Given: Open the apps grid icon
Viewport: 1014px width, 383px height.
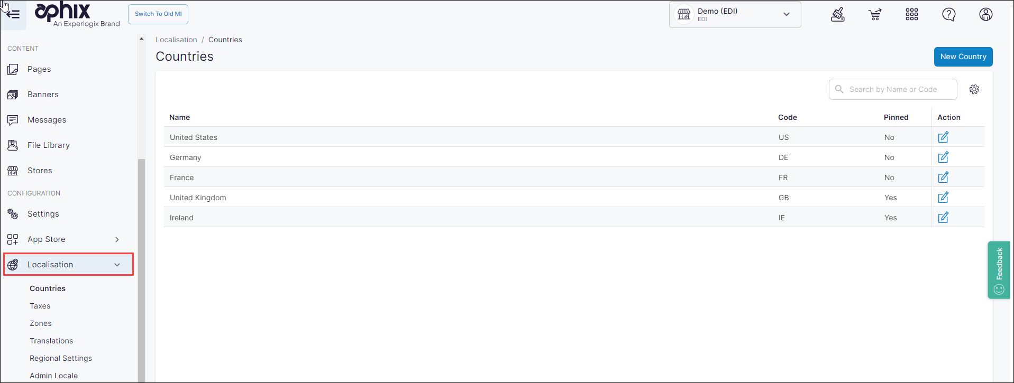Looking at the screenshot, I should coord(912,14).
